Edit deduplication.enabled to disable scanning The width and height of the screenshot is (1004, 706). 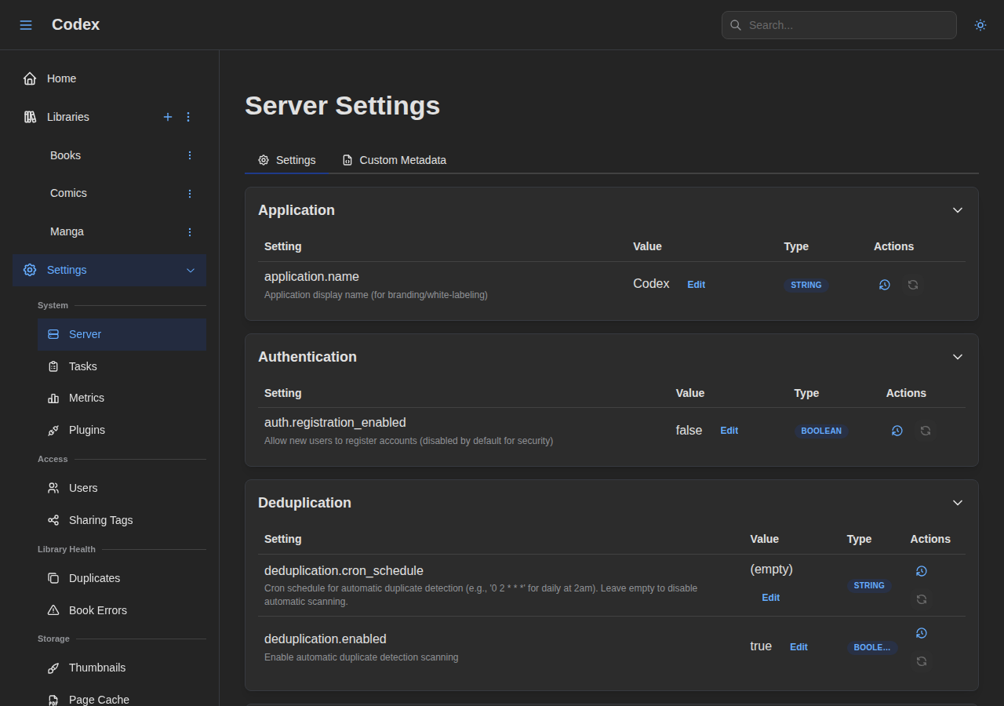click(x=798, y=647)
